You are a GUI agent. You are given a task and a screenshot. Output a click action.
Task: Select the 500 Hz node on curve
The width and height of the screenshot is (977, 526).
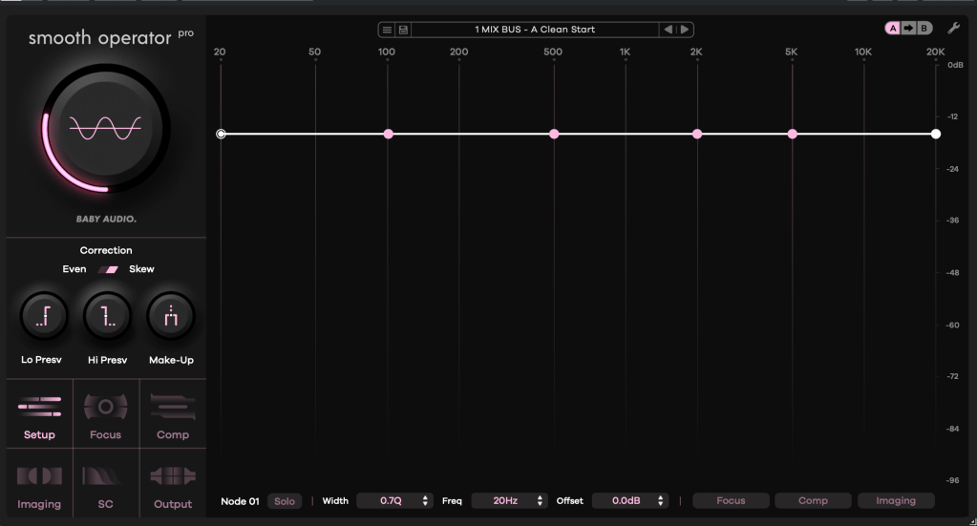point(554,135)
